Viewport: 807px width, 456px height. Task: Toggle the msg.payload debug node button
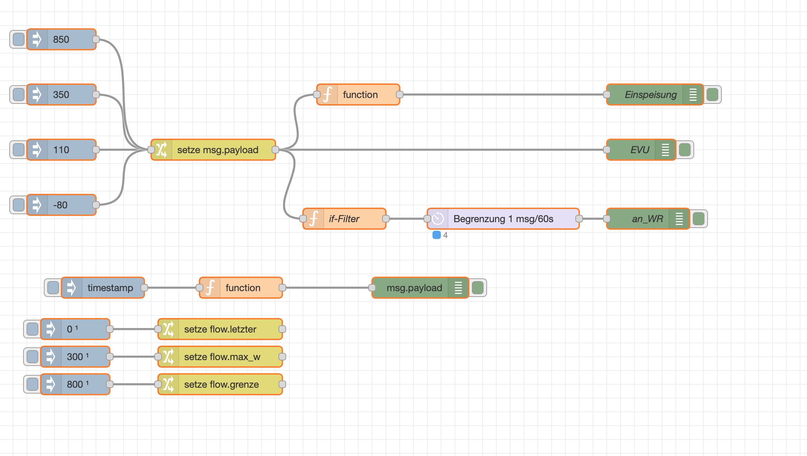[477, 288]
